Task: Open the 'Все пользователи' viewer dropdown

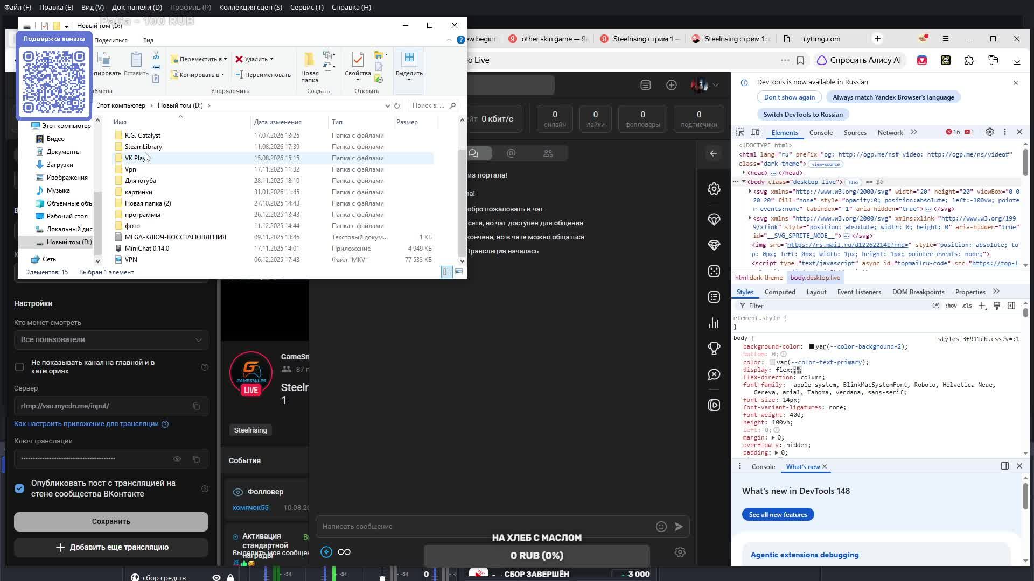Action: tap(111, 339)
